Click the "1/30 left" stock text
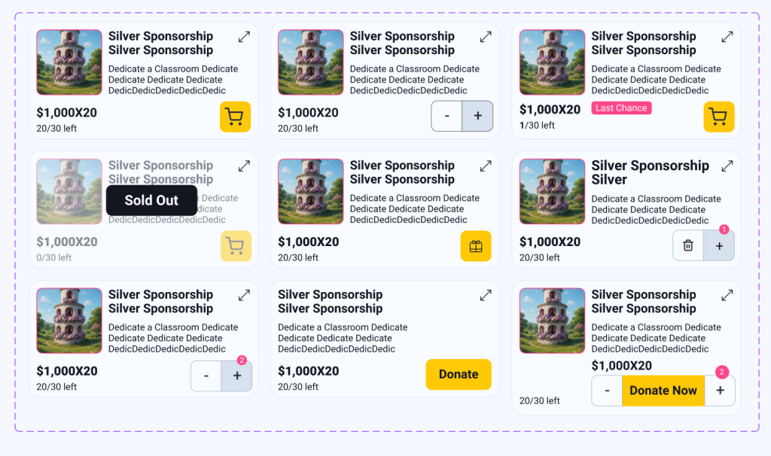Screen dimensions: 771x456 537,126
